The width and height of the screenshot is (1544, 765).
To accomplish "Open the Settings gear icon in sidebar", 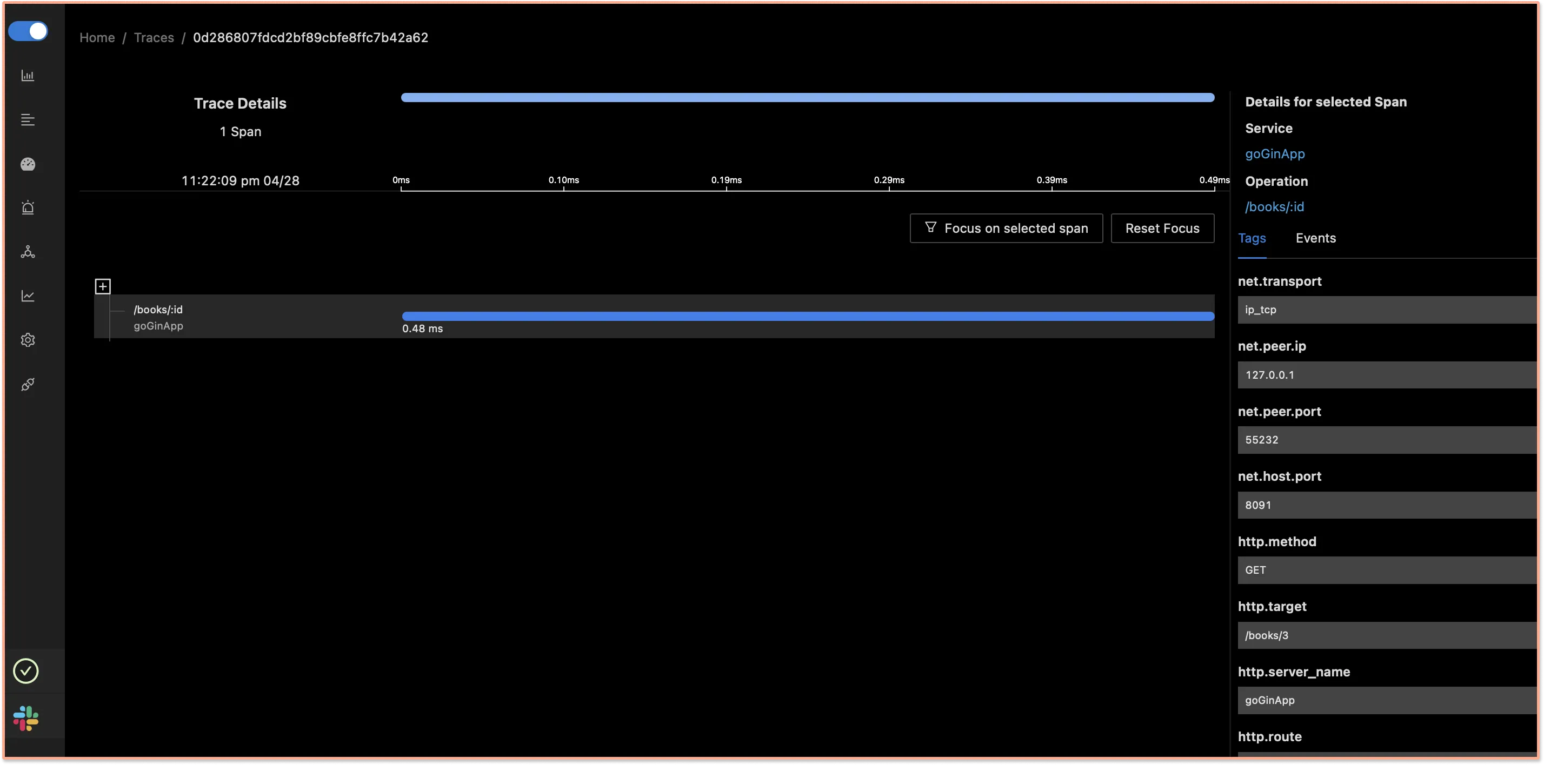I will (28, 340).
